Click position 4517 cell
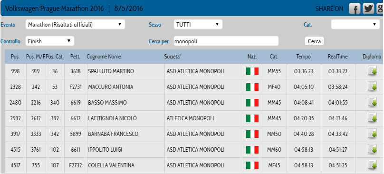 (15, 165)
